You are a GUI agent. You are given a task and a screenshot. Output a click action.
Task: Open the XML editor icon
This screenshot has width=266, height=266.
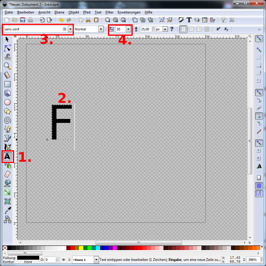pyautogui.click(x=205, y=20)
